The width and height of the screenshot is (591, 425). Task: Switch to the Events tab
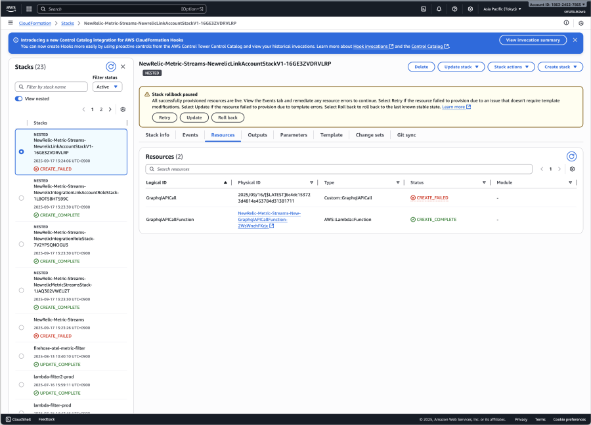click(x=190, y=135)
